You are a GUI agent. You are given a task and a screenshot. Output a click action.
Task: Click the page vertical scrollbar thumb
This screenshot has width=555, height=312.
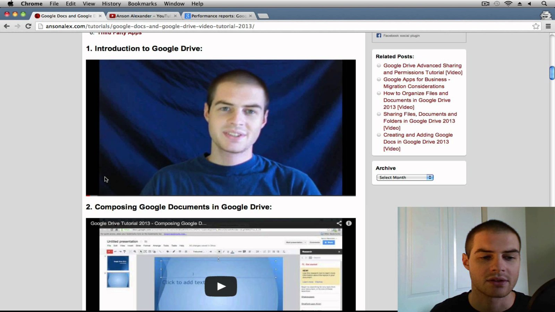pyautogui.click(x=552, y=73)
